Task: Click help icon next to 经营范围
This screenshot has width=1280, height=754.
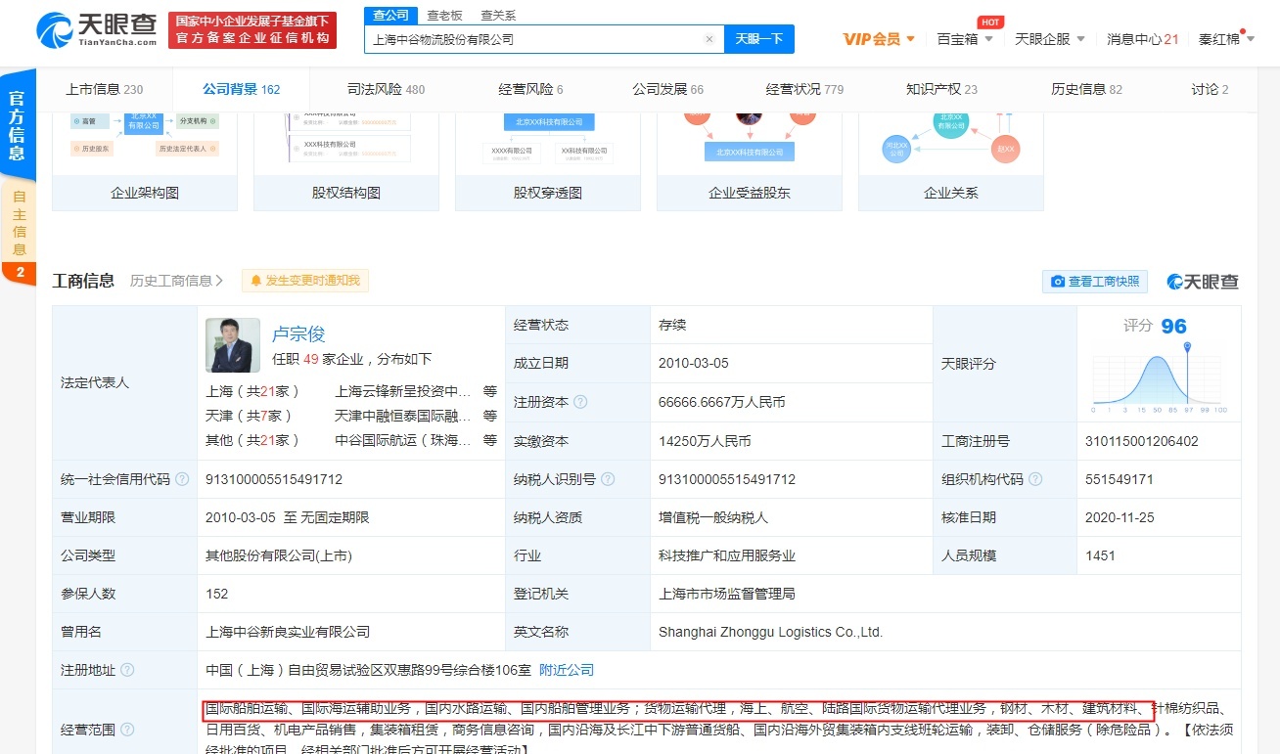Action: point(127,730)
